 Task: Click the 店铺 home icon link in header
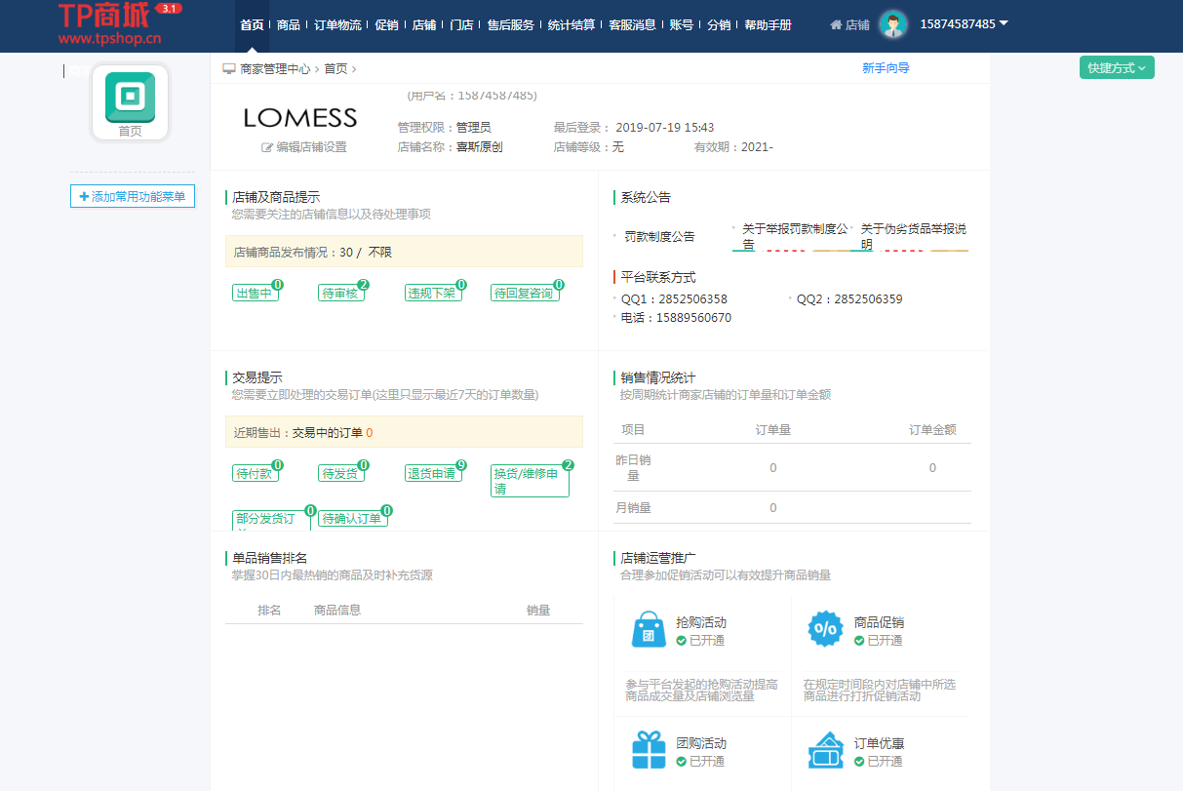point(849,25)
